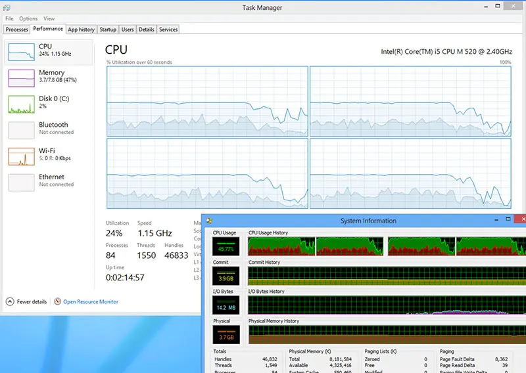This screenshot has height=373, width=526.
Task: Switch to the Services tab
Action: click(x=168, y=30)
